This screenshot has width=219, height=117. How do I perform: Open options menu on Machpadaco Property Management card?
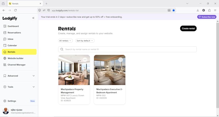pos(85,60)
